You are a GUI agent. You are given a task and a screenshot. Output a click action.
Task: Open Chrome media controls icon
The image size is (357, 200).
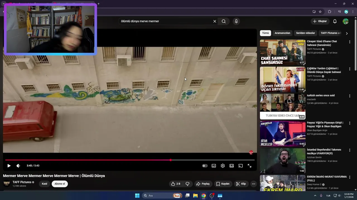click(x=339, y=12)
